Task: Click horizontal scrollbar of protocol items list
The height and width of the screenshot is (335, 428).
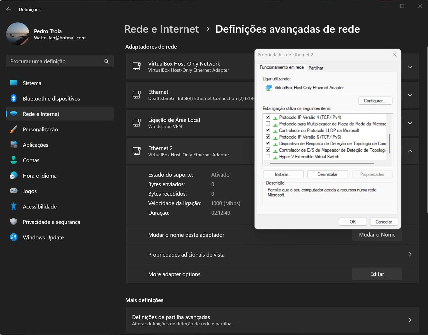Action: (322, 163)
